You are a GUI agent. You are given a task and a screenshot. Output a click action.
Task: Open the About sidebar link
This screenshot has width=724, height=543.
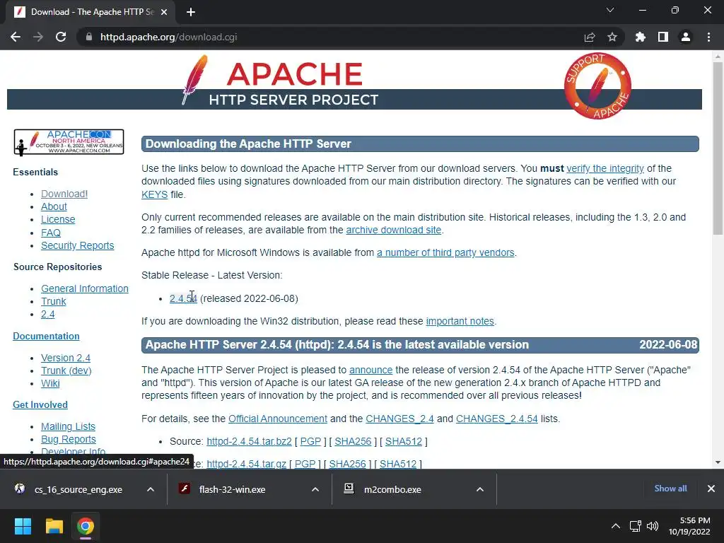point(54,206)
